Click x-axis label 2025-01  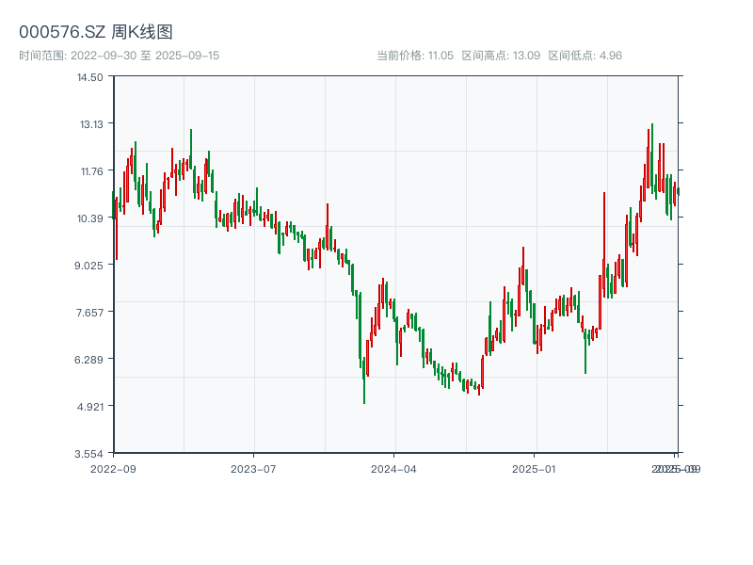coord(534,469)
